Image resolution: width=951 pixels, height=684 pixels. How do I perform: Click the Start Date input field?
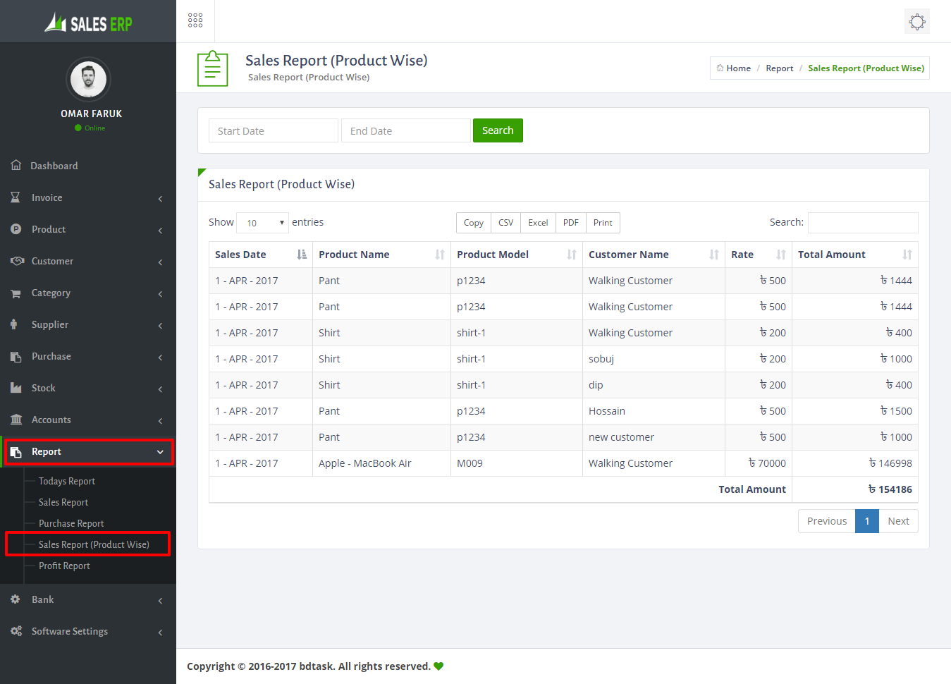(273, 131)
